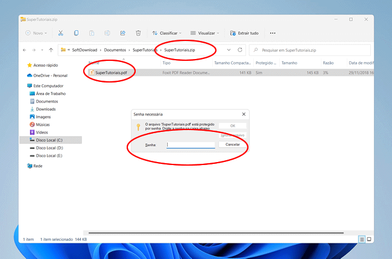Switch to details view in status bar
This screenshot has width=392, height=259.
[x=362, y=239]
